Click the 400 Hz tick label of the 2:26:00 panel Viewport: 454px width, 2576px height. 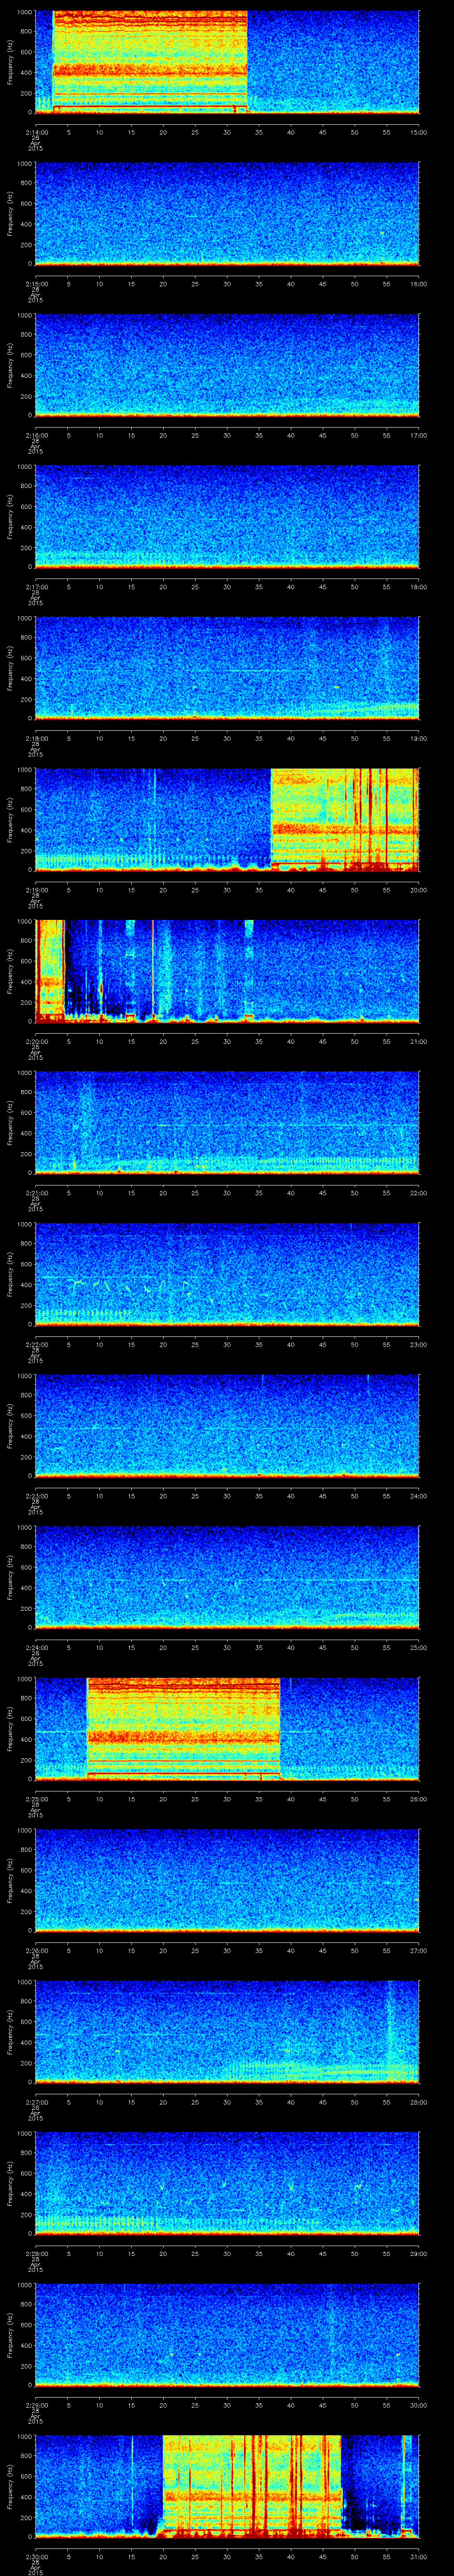(27, 1890)
